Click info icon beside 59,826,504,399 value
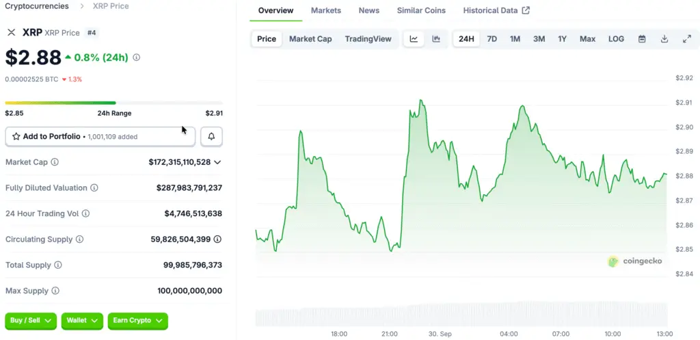 click(217, 239)
